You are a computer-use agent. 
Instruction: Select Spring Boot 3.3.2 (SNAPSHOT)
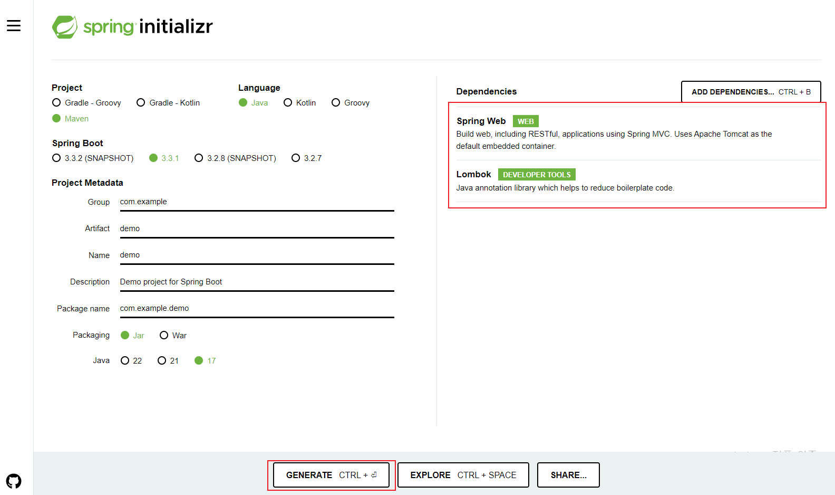pyautogui.click(x=93, y=158)
